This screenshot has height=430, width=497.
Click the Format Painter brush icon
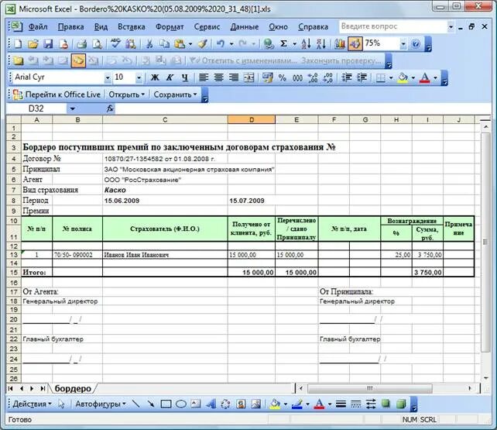pyautogui.click(x=203, y=43)
